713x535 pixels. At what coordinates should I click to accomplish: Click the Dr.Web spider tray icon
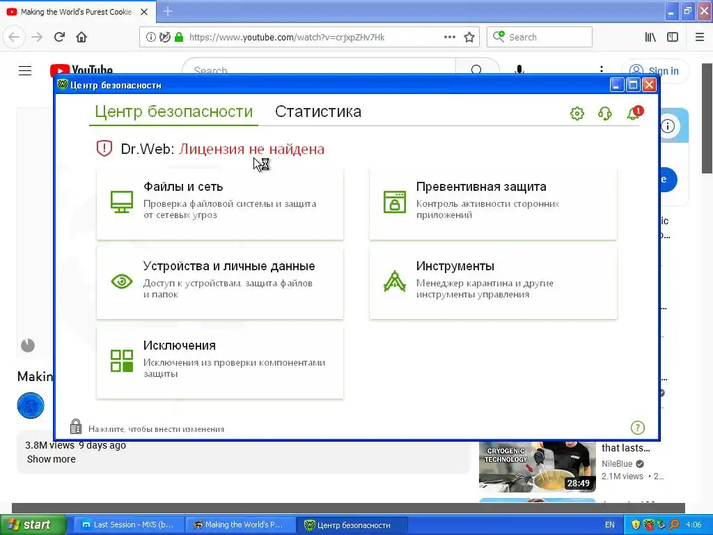tap(649, 525)
